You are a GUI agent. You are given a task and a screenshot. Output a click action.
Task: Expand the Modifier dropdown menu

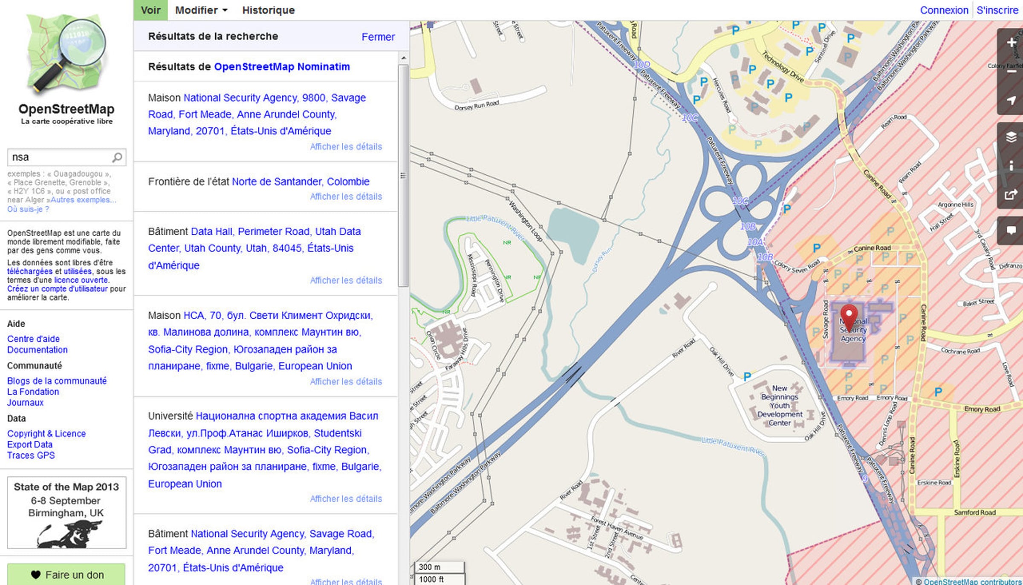coord(201,10)
